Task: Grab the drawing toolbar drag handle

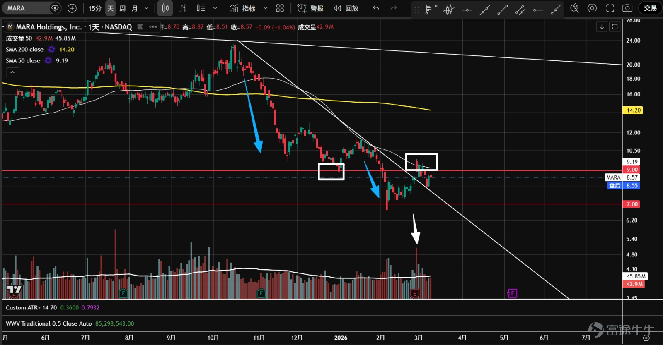Action: pos(417,10)
